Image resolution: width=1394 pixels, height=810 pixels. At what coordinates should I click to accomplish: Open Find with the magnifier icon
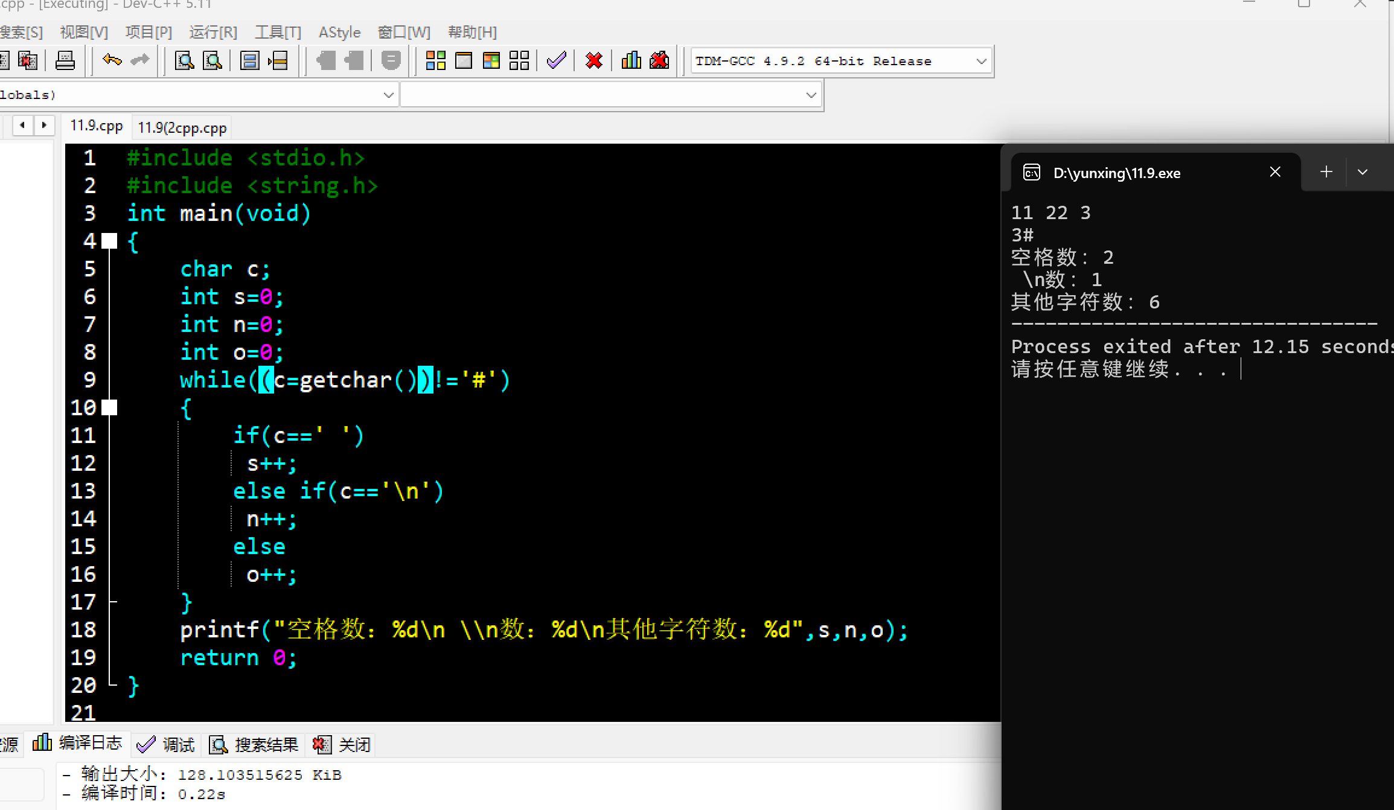click(x=184, y=60)
